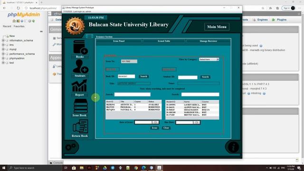
Task: Expand phpmyadmin database node
Action: pyautogui.click(x=3, y=58)
